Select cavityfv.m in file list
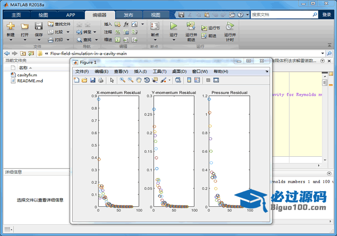Screen dimensions: 337x236 [x=27, y=75]
